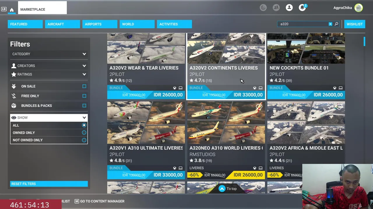Open the notifications bell icon
Viewport: 373px width, 209px height.
coord(302,8)
